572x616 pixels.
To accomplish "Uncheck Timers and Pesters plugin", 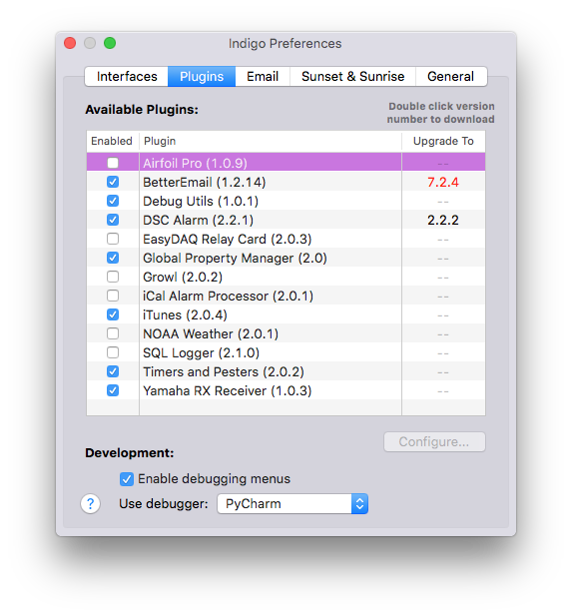I will [113, 371].
